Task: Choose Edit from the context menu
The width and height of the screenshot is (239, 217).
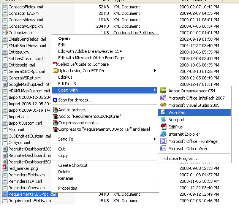Action: pos(62,45)
